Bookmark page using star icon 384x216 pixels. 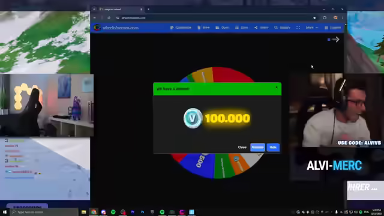pyautogui.click(x=314, y=18)
